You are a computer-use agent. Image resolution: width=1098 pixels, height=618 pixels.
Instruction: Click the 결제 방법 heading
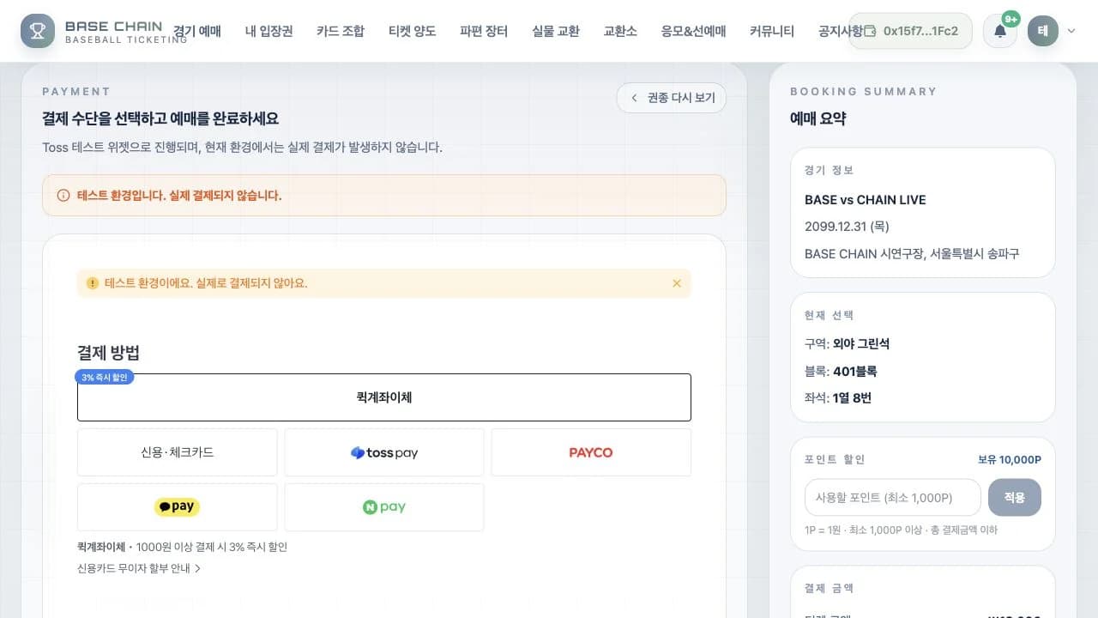click(x=108, y=353)
